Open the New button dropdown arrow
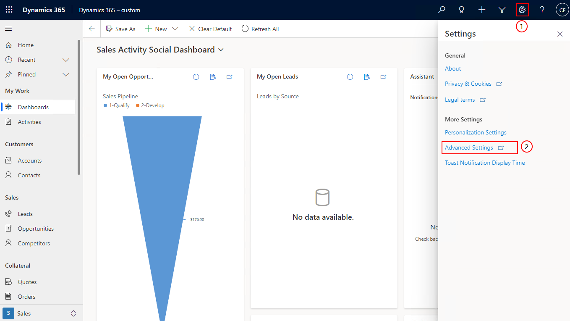The image size is (570, 321). (x=175, y=29)
